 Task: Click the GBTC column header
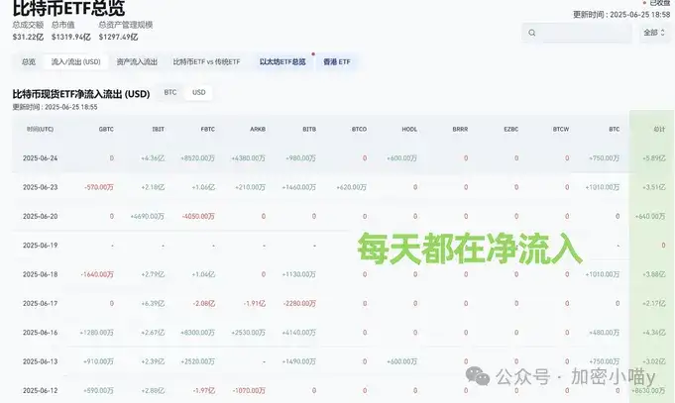[106, 129]
